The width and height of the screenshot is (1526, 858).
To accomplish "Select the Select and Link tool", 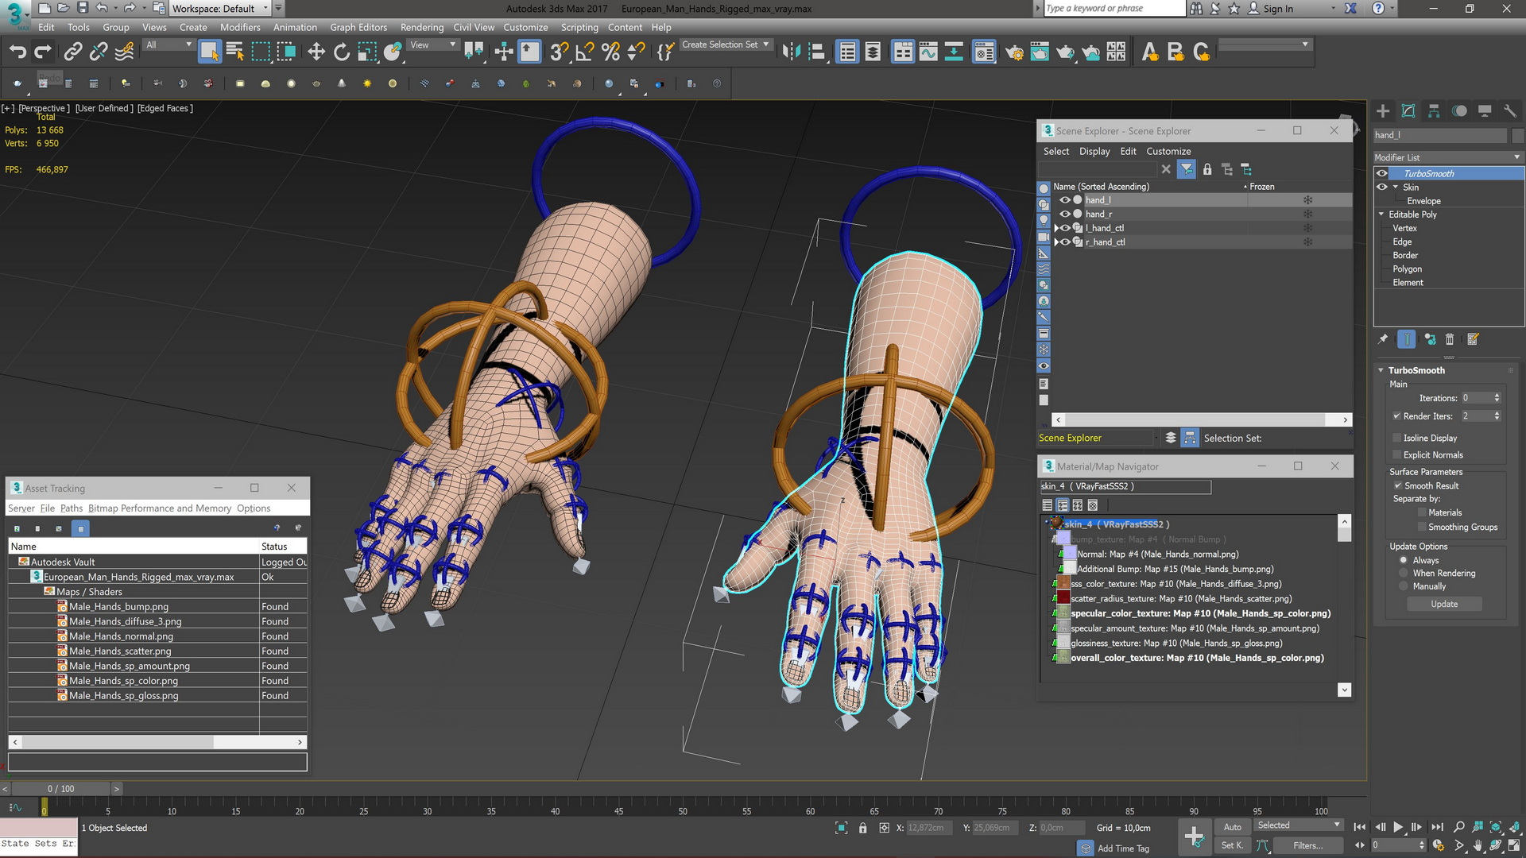I will click(72, 52).
